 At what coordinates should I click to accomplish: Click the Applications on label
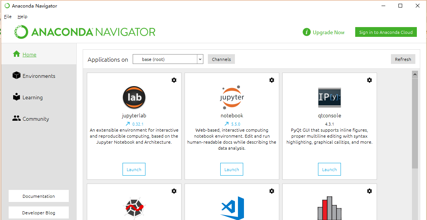coord(108,60)
